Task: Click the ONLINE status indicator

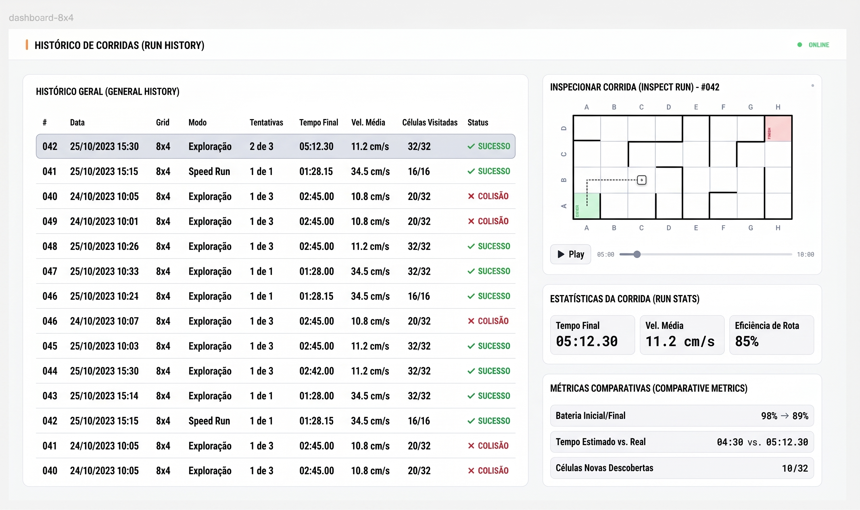Action: click(x=813, y=45)
